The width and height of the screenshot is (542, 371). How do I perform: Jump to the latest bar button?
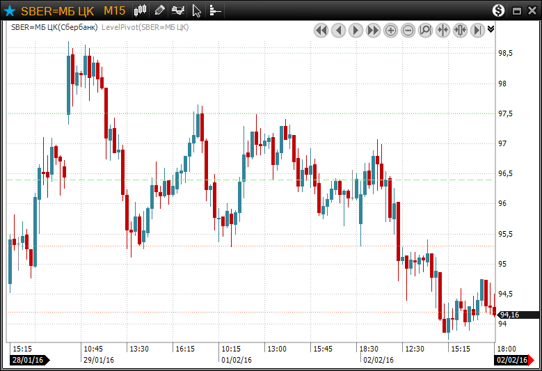pos(477,30)
